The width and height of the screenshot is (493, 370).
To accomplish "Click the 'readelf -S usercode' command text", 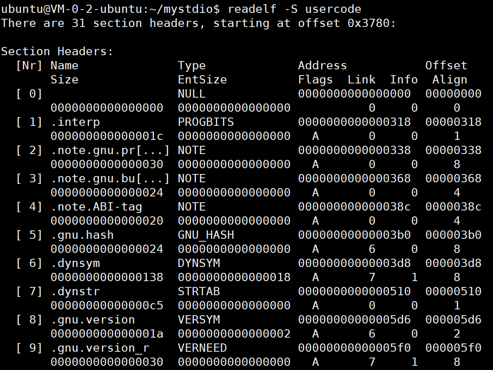I will point(294,9).
